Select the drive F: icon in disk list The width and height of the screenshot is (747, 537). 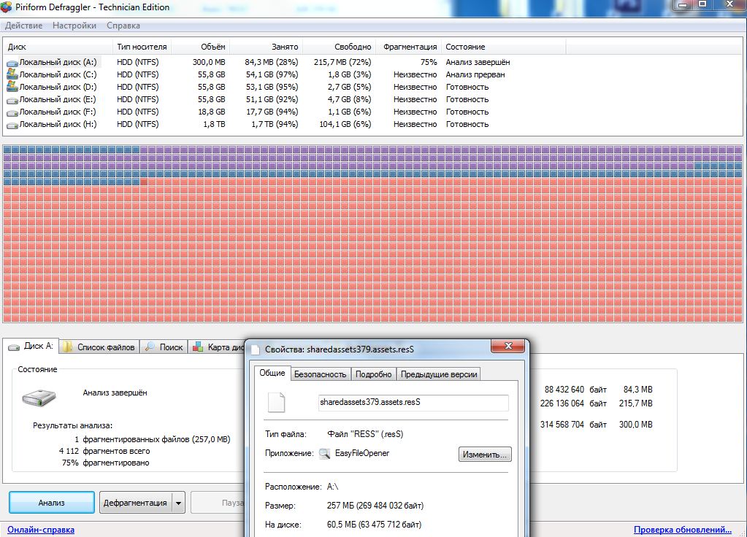(12, 112)
